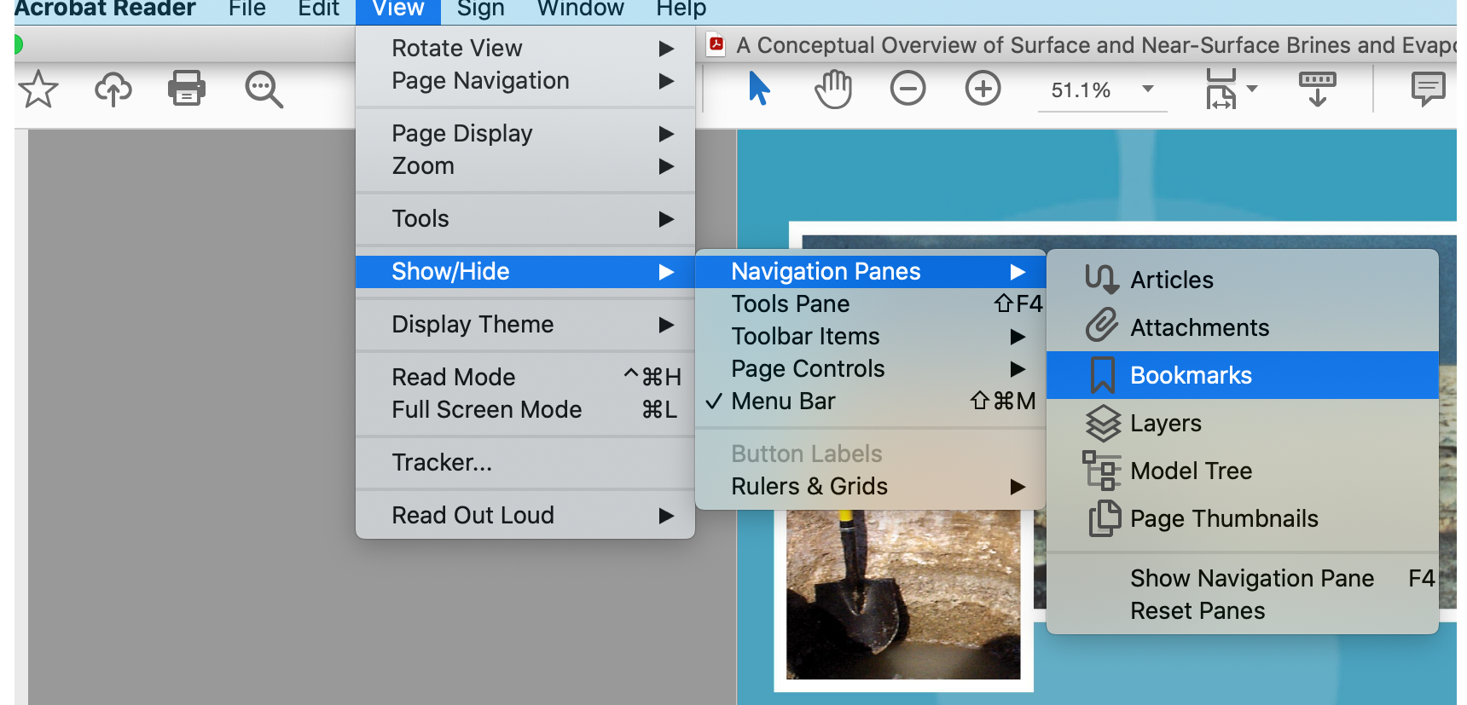Click the printer icon

point(186,89)
